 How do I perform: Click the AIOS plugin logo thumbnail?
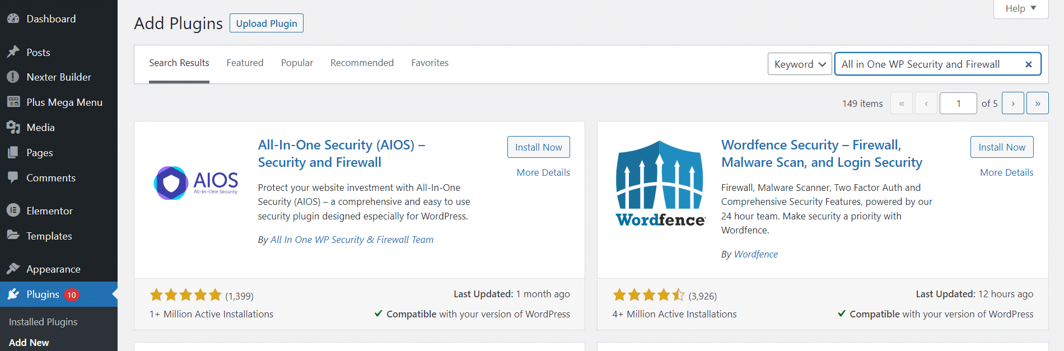[x=196, y=182]
